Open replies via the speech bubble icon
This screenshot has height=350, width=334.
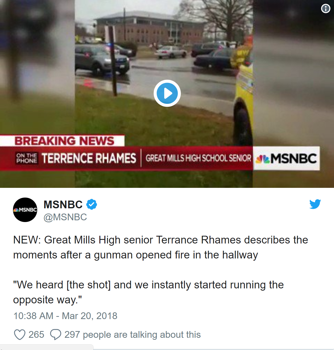click(x=55, y=335)
